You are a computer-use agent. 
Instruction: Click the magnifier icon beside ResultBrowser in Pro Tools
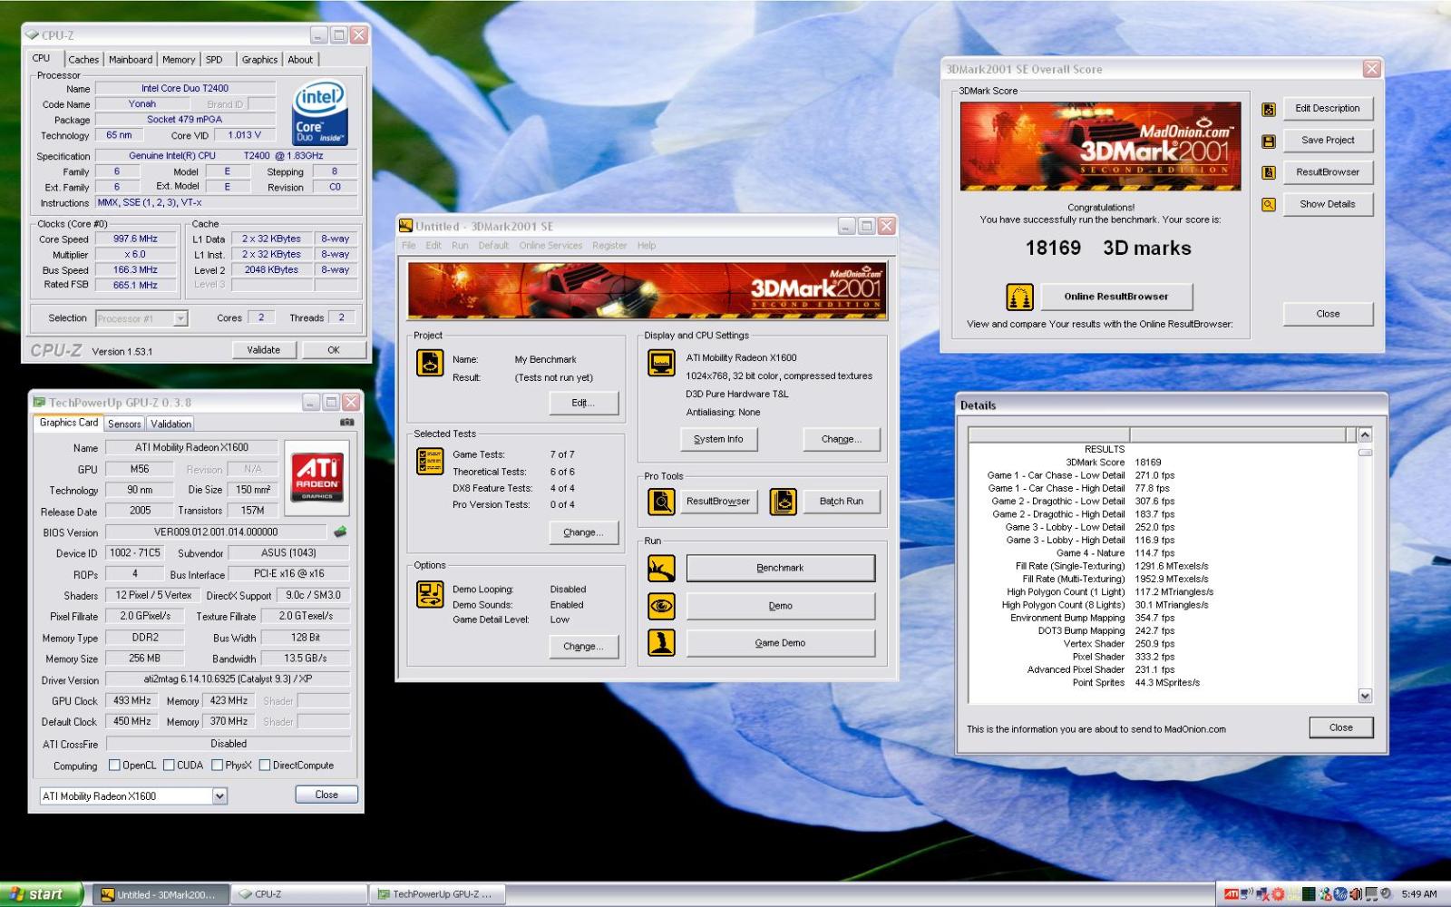pyautogui.click(x=662, y=501)
